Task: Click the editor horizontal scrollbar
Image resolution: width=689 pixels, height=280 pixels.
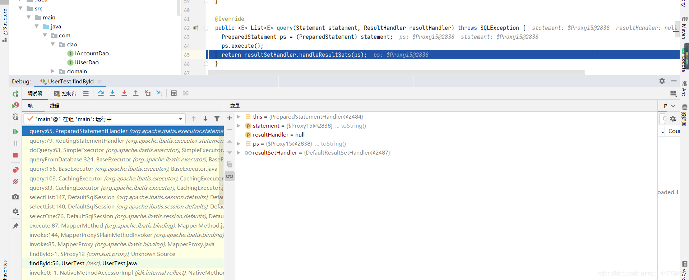Action: 396,72
